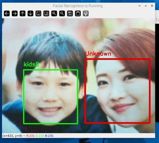Click inside the red Unknown face box
This screenshot has height=143, width=159.
[117, 91]
